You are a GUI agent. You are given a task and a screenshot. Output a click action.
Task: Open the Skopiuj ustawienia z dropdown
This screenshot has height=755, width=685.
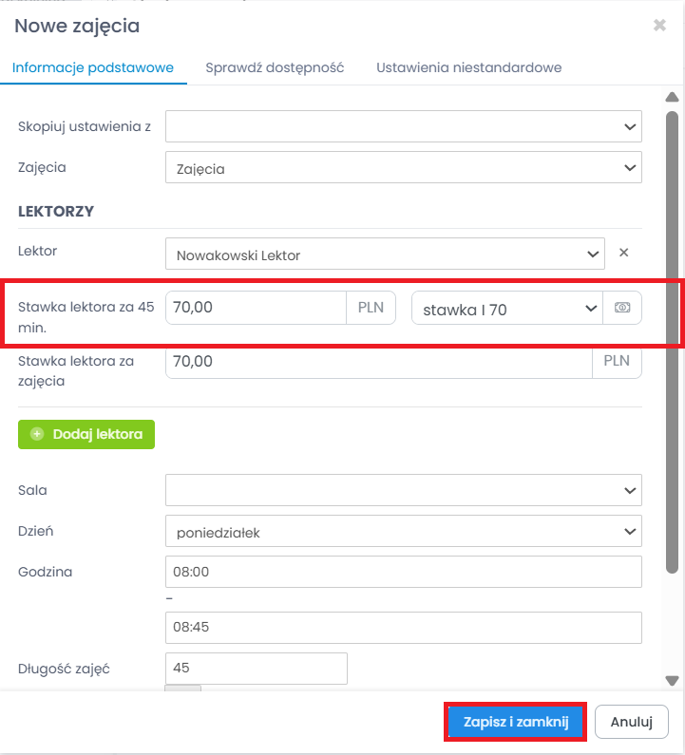[x=403, y=126]
